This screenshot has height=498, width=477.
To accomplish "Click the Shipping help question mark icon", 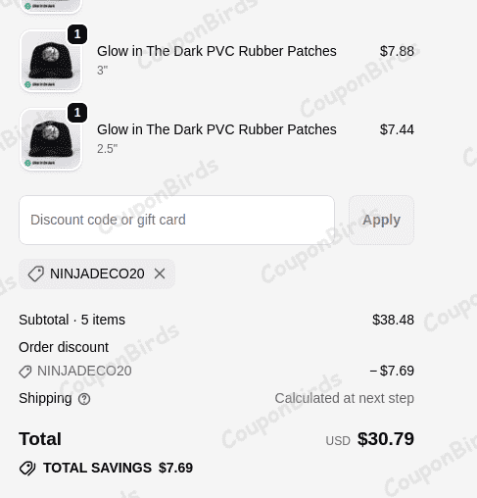I will 84,399.
